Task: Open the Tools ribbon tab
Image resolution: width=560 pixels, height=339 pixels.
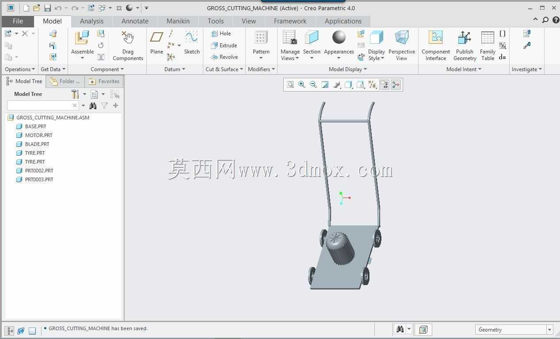Action: pyautogui.click(x=216, y=21)
